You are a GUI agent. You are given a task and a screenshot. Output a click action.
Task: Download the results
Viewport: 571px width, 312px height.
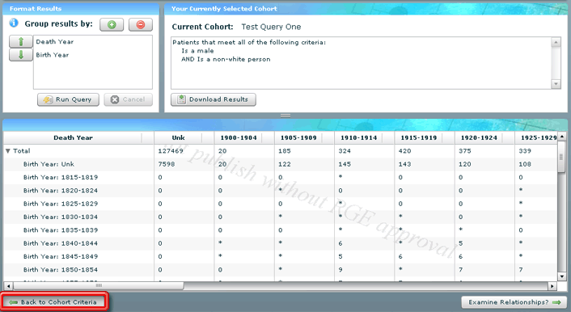[214, 99]
